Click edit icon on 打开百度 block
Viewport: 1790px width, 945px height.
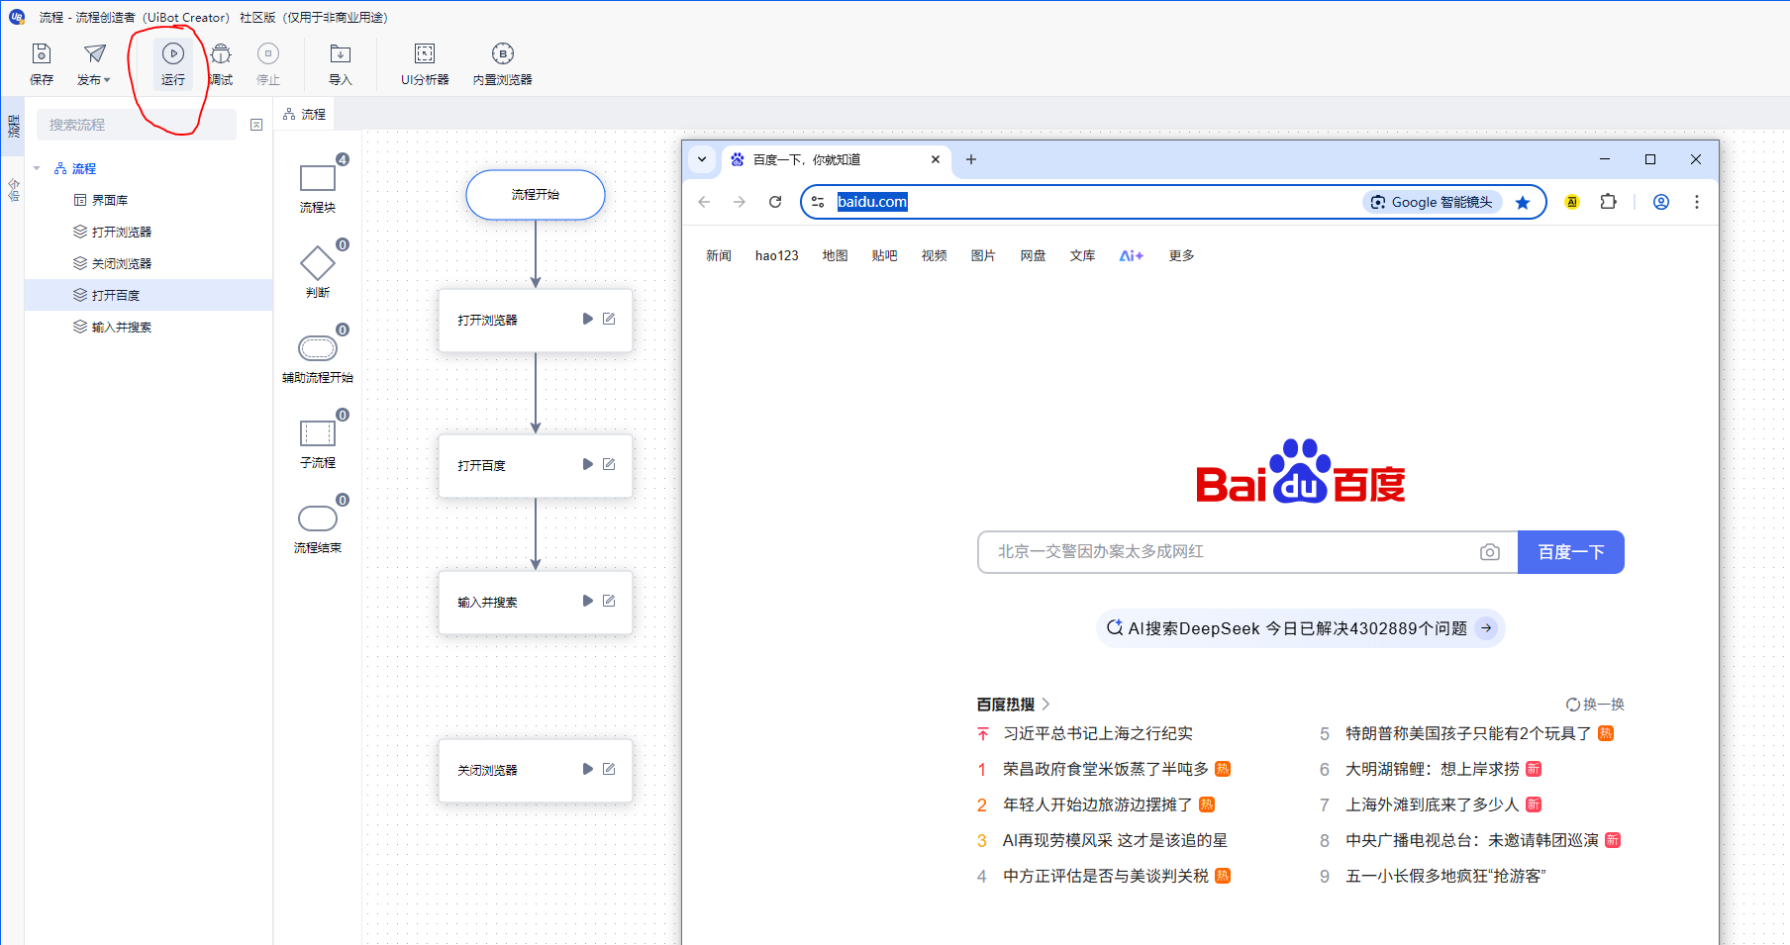609,464
